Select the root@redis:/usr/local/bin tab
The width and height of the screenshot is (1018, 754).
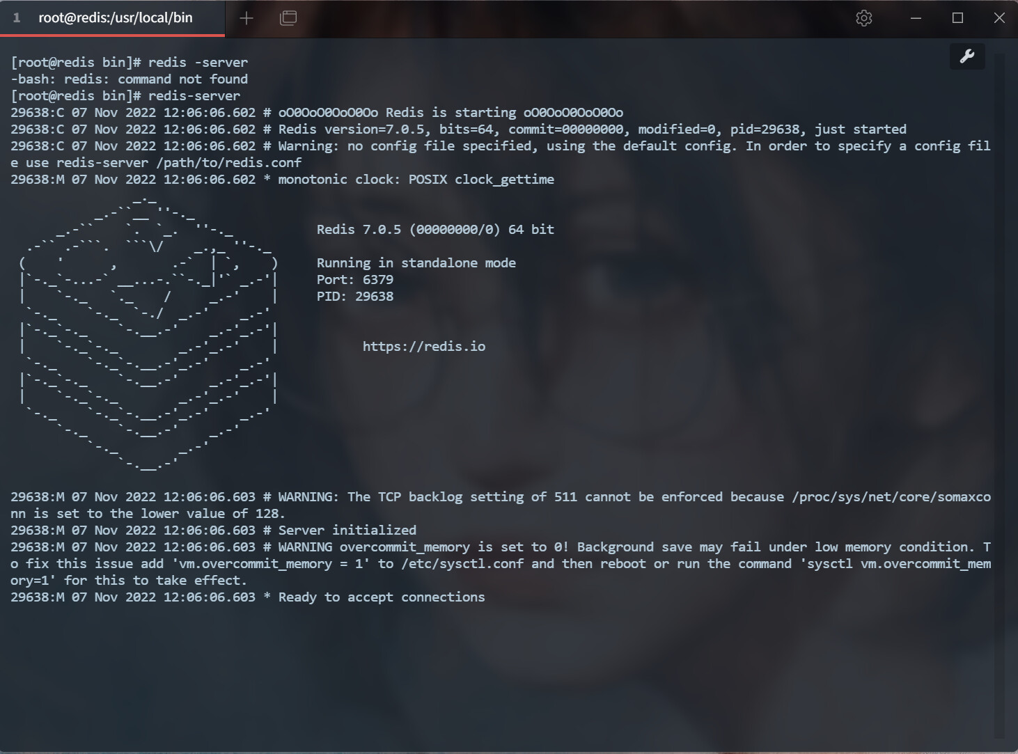pyautogui.click(x=112, y=18)
